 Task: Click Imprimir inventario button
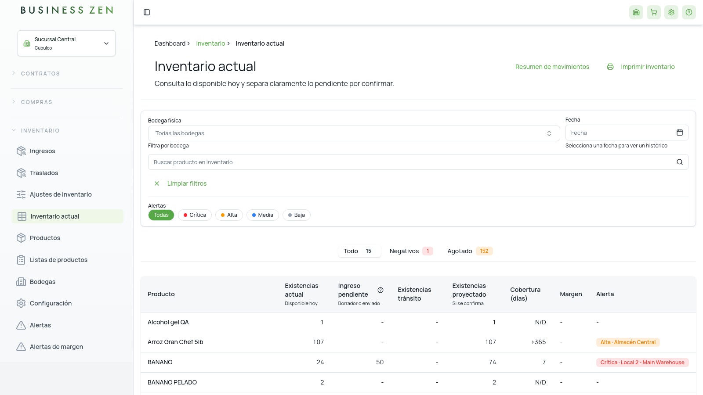[641, 67]
